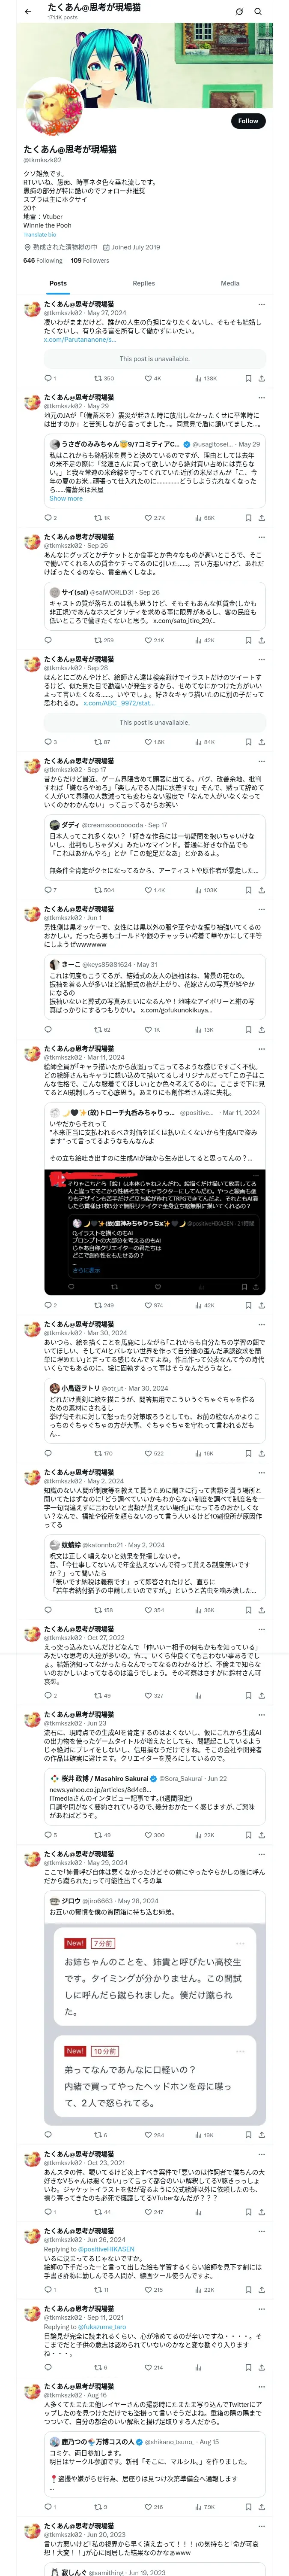The image size is (289, 2576).
Task: Click the Translate bio link
Action: [x=40, y=234]
